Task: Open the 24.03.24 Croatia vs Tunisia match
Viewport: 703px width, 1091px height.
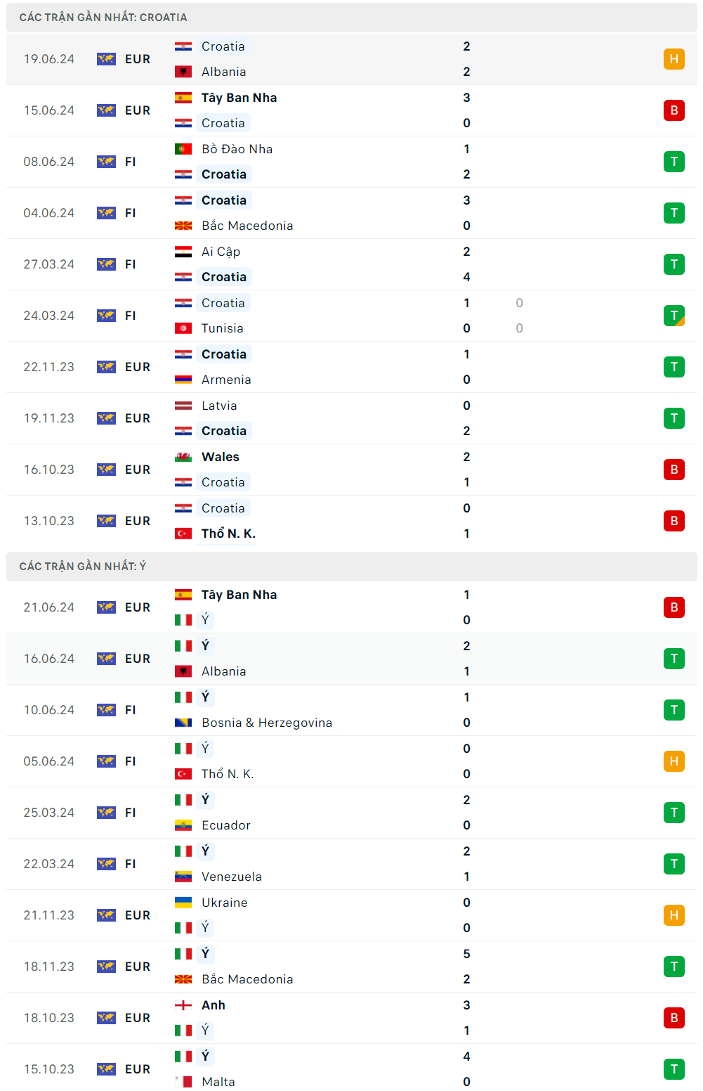Action: tap(351, 316)
